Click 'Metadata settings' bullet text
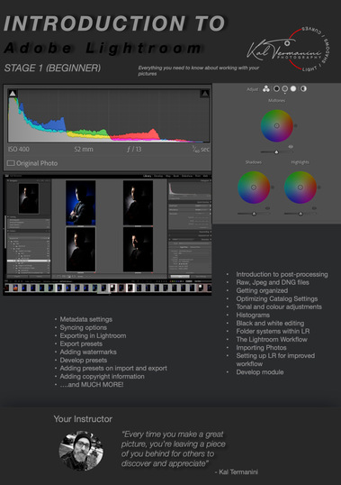Viewport: 341px width, 485px height. [x=85, y=319]
